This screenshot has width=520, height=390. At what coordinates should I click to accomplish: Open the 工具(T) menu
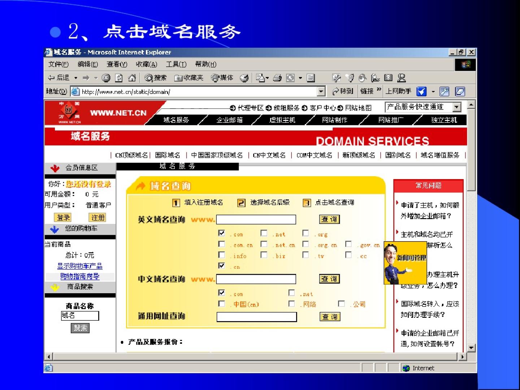pos(176,64)
